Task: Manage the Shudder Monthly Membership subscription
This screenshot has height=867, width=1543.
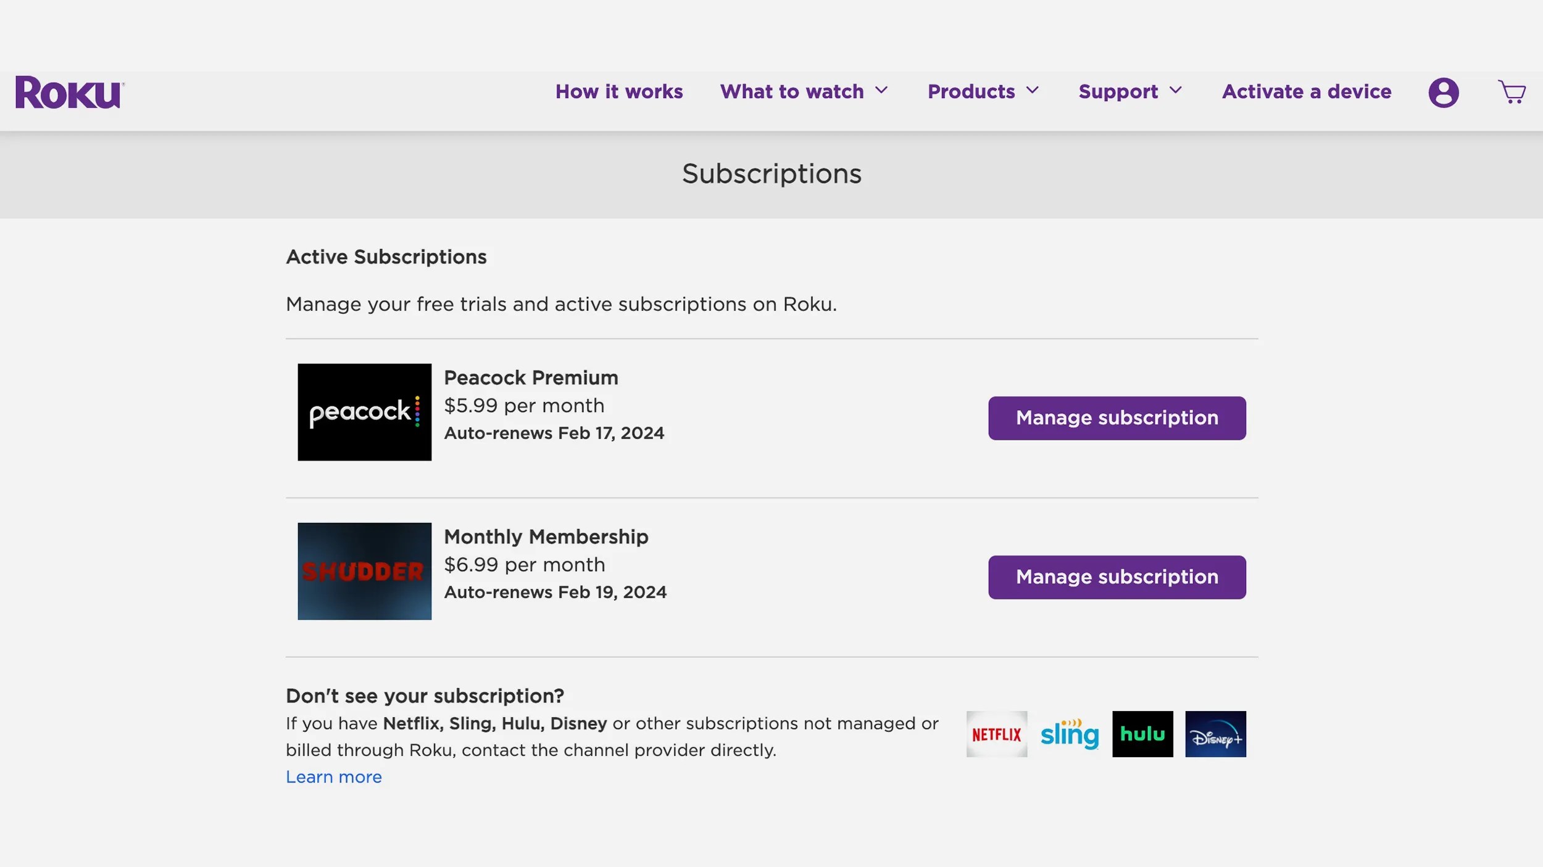Action: coord(1117,577)
